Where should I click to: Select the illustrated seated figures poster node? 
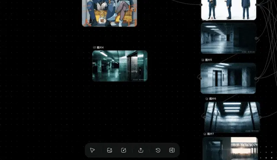click(110, 13)
